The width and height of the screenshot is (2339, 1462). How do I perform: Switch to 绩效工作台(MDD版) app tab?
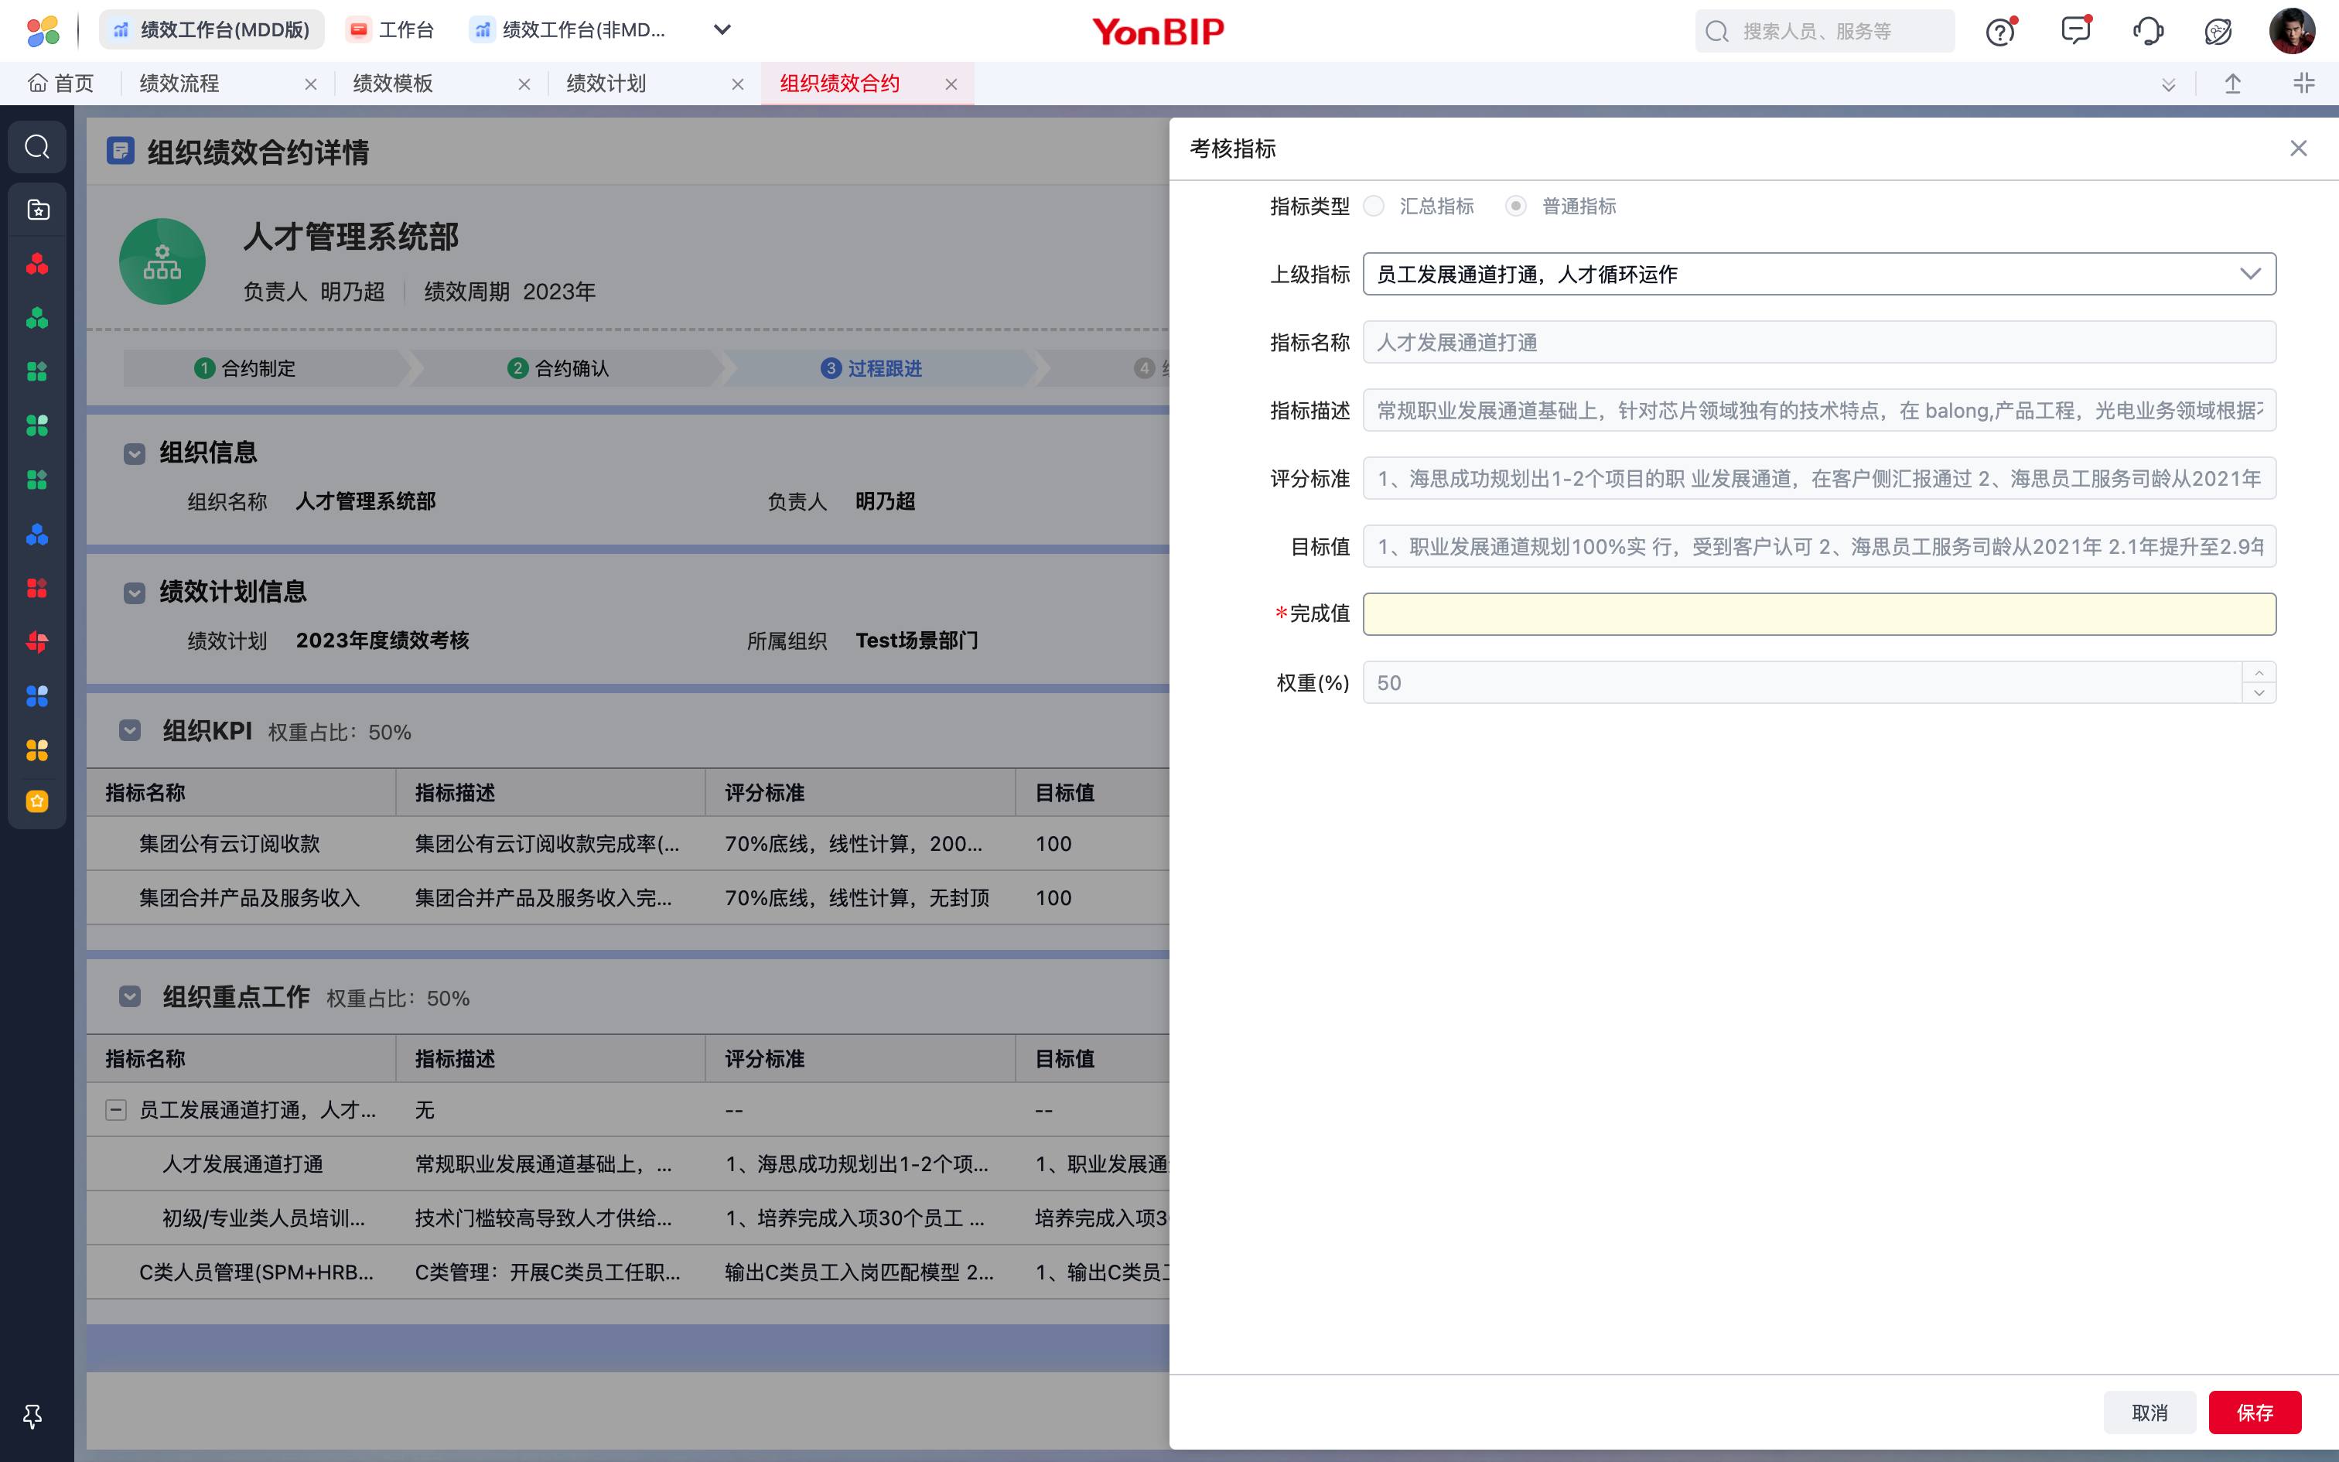212,30
